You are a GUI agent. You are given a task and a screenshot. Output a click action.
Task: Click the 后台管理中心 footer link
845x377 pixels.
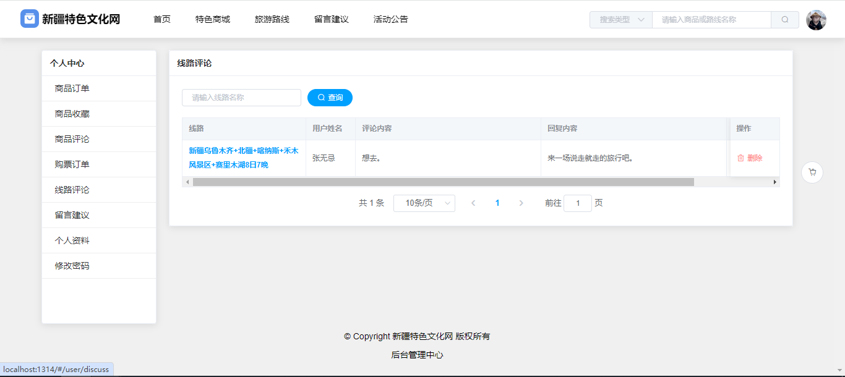click(x=417, y=355)
